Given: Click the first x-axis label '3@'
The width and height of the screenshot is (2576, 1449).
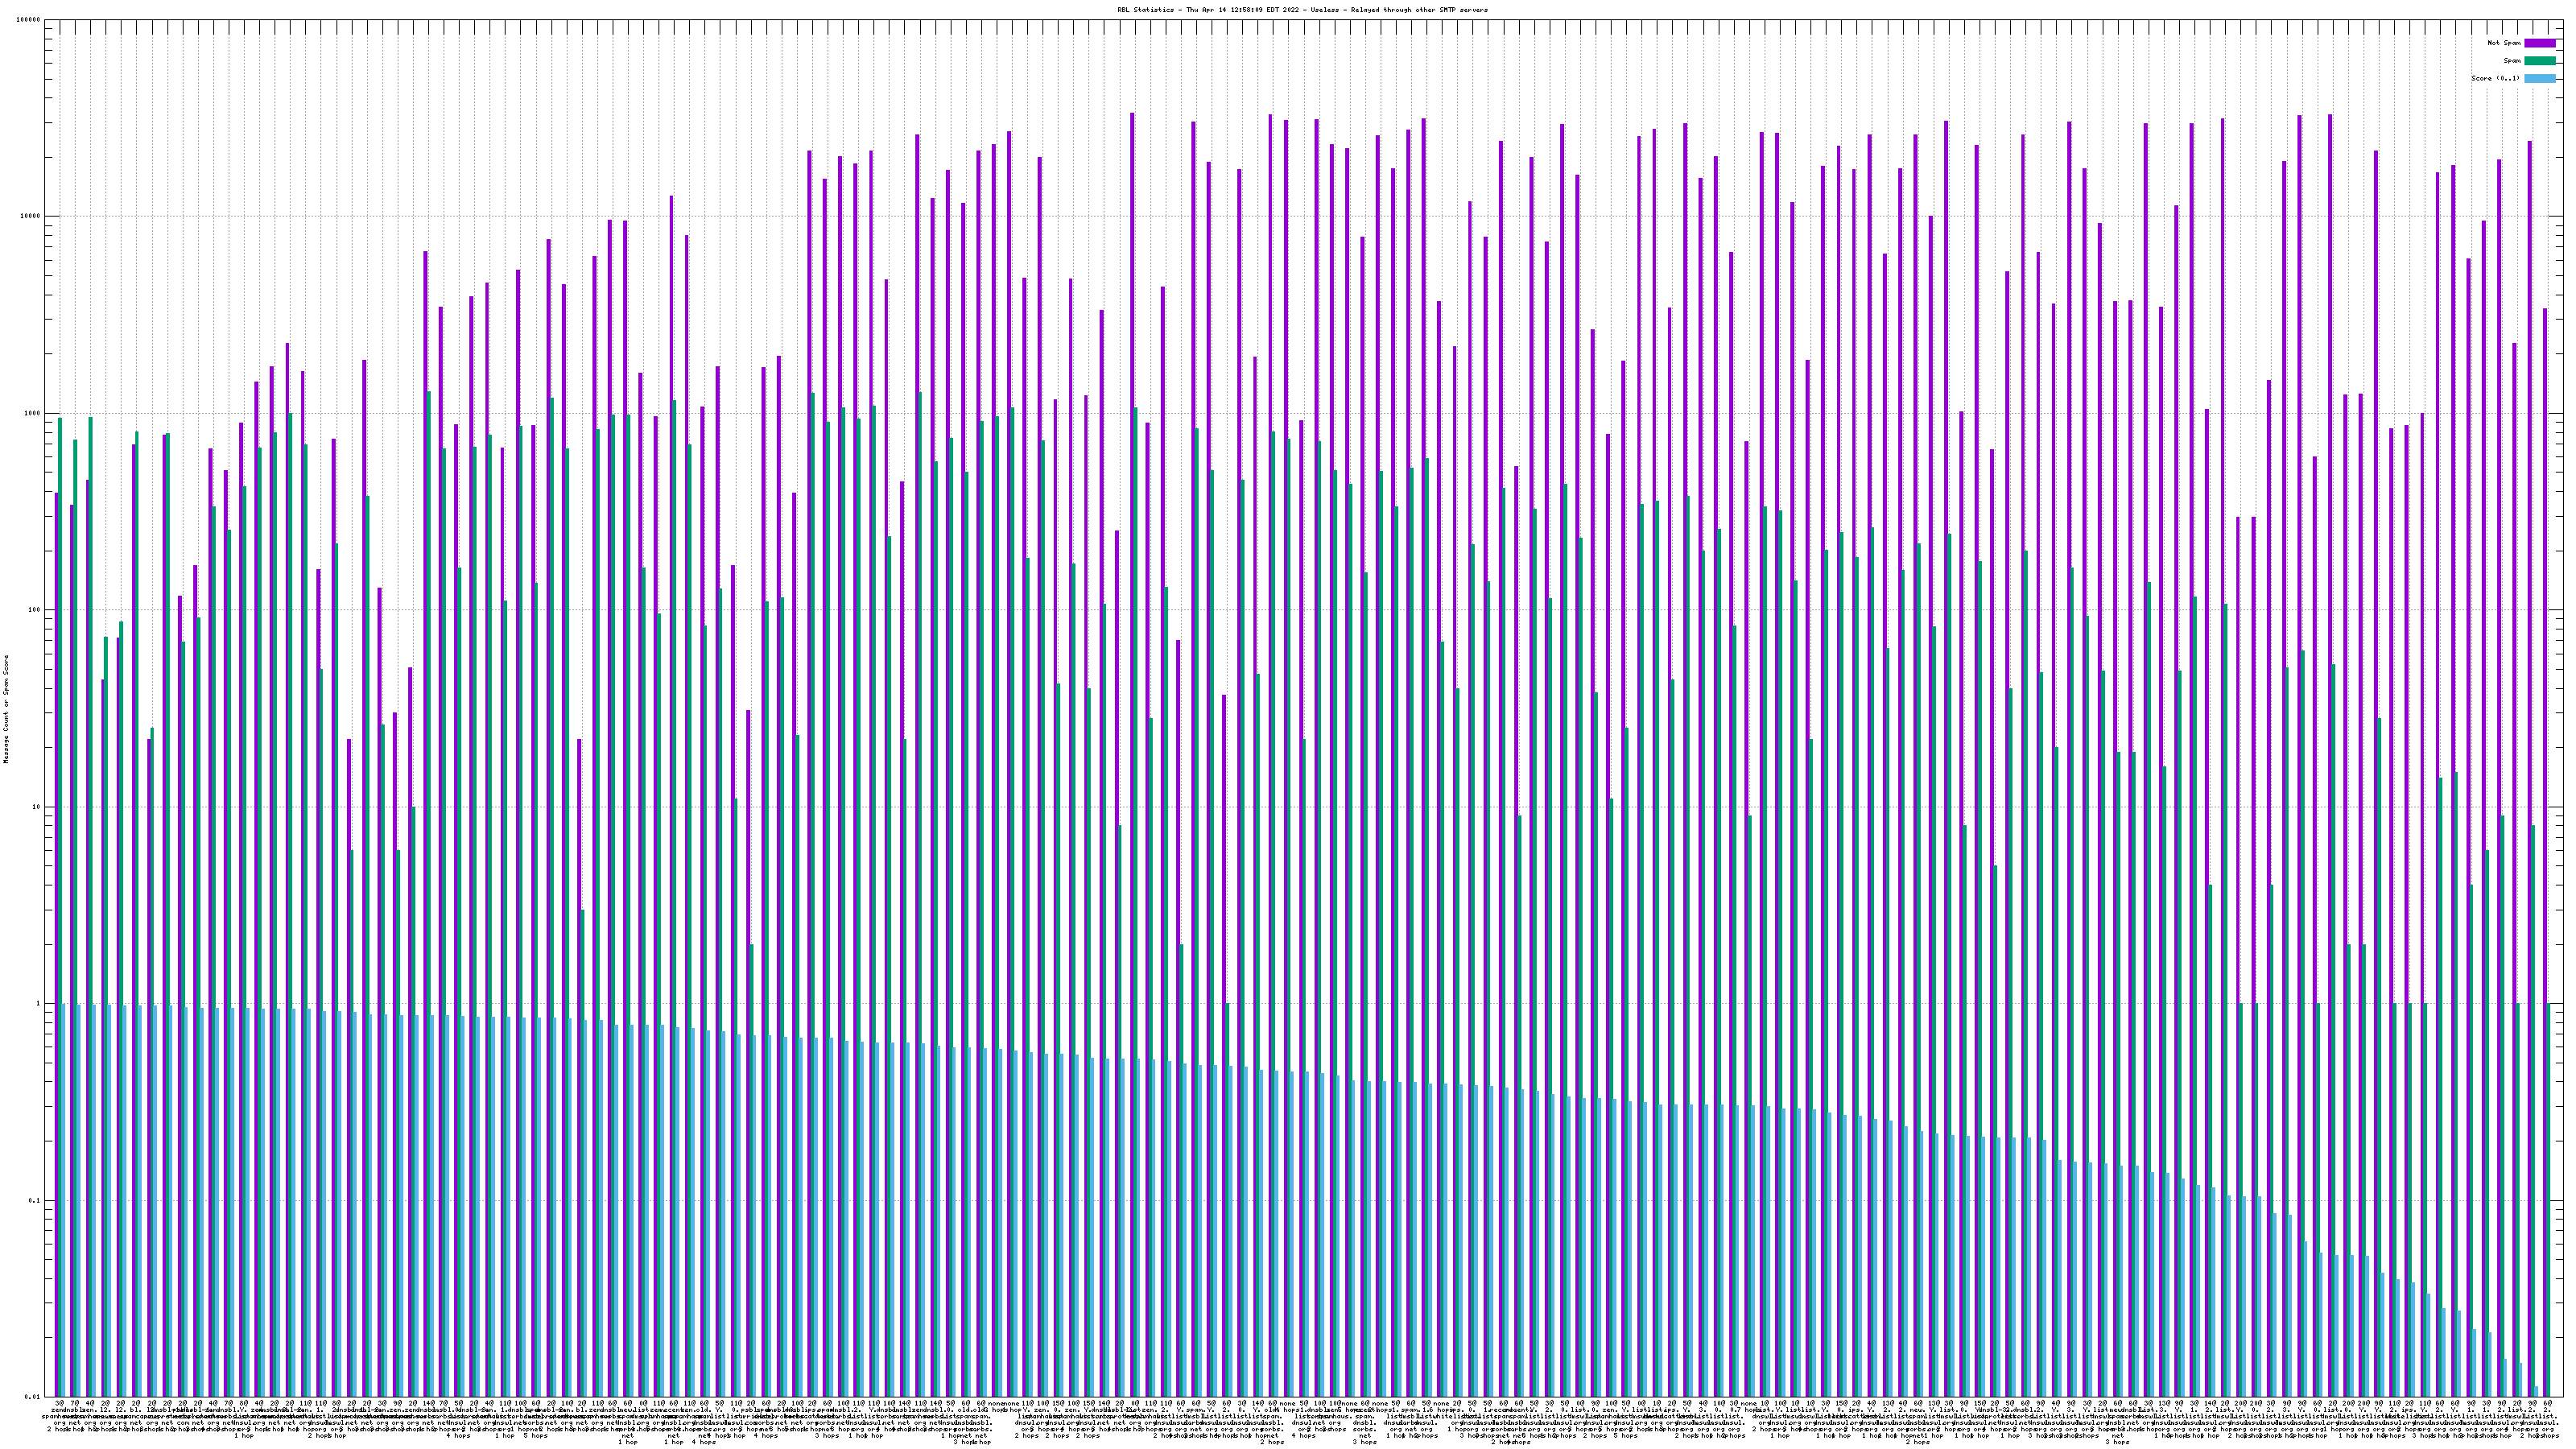Looking at the screenshot, I should pyautogui.click(x=59, y=1405).
